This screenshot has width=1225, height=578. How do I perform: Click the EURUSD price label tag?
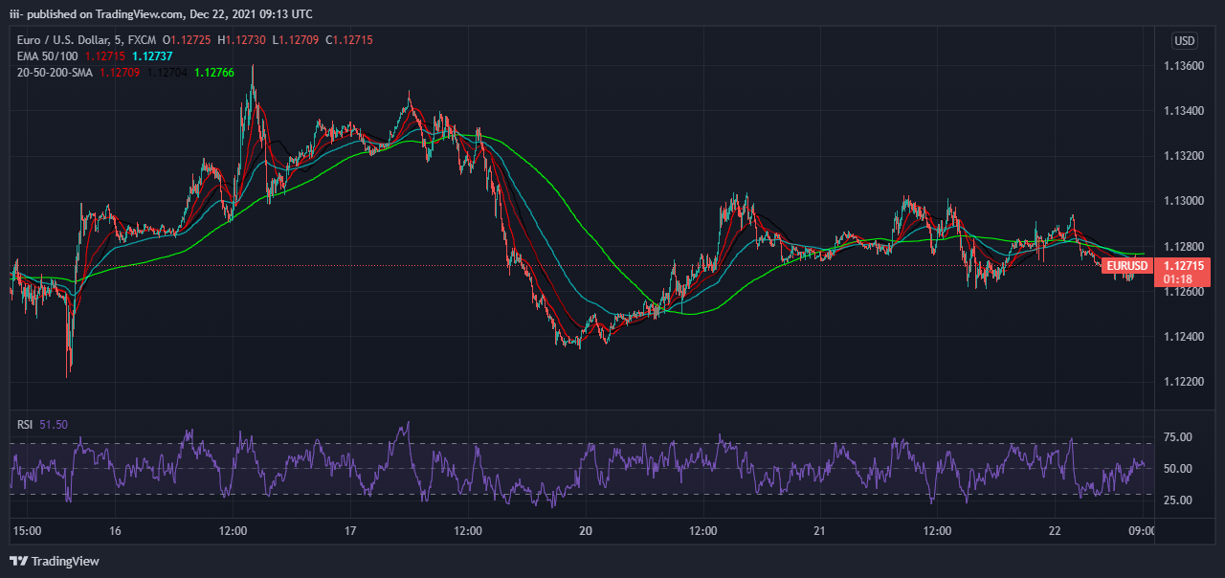(x=1126, y=266)
